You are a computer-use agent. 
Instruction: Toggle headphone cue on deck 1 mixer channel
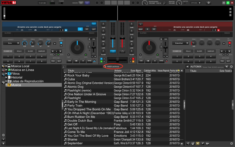tap(113, 51)
